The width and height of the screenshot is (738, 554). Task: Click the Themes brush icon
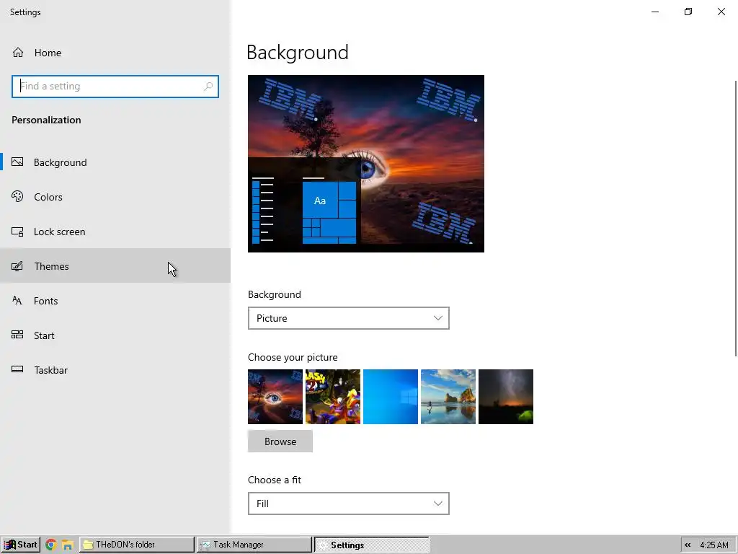click(17, 266)
